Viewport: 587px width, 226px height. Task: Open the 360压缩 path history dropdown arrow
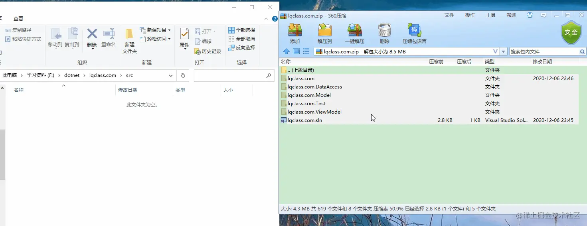click(504, 52)
